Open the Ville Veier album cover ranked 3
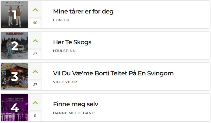 (15, 76)
